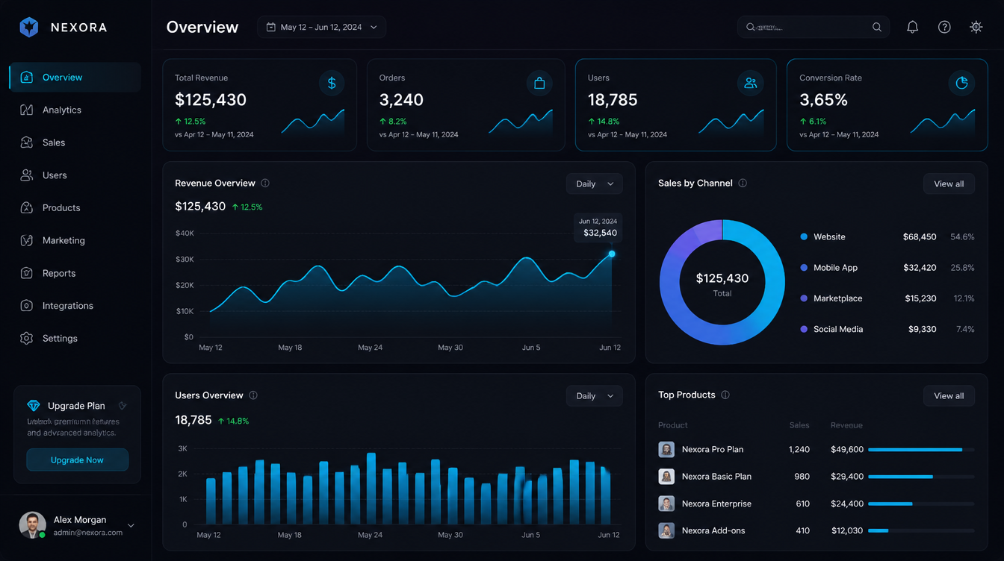Click the Mobile App legend dot
This screenshot has height=561, width=1004.
804,267
